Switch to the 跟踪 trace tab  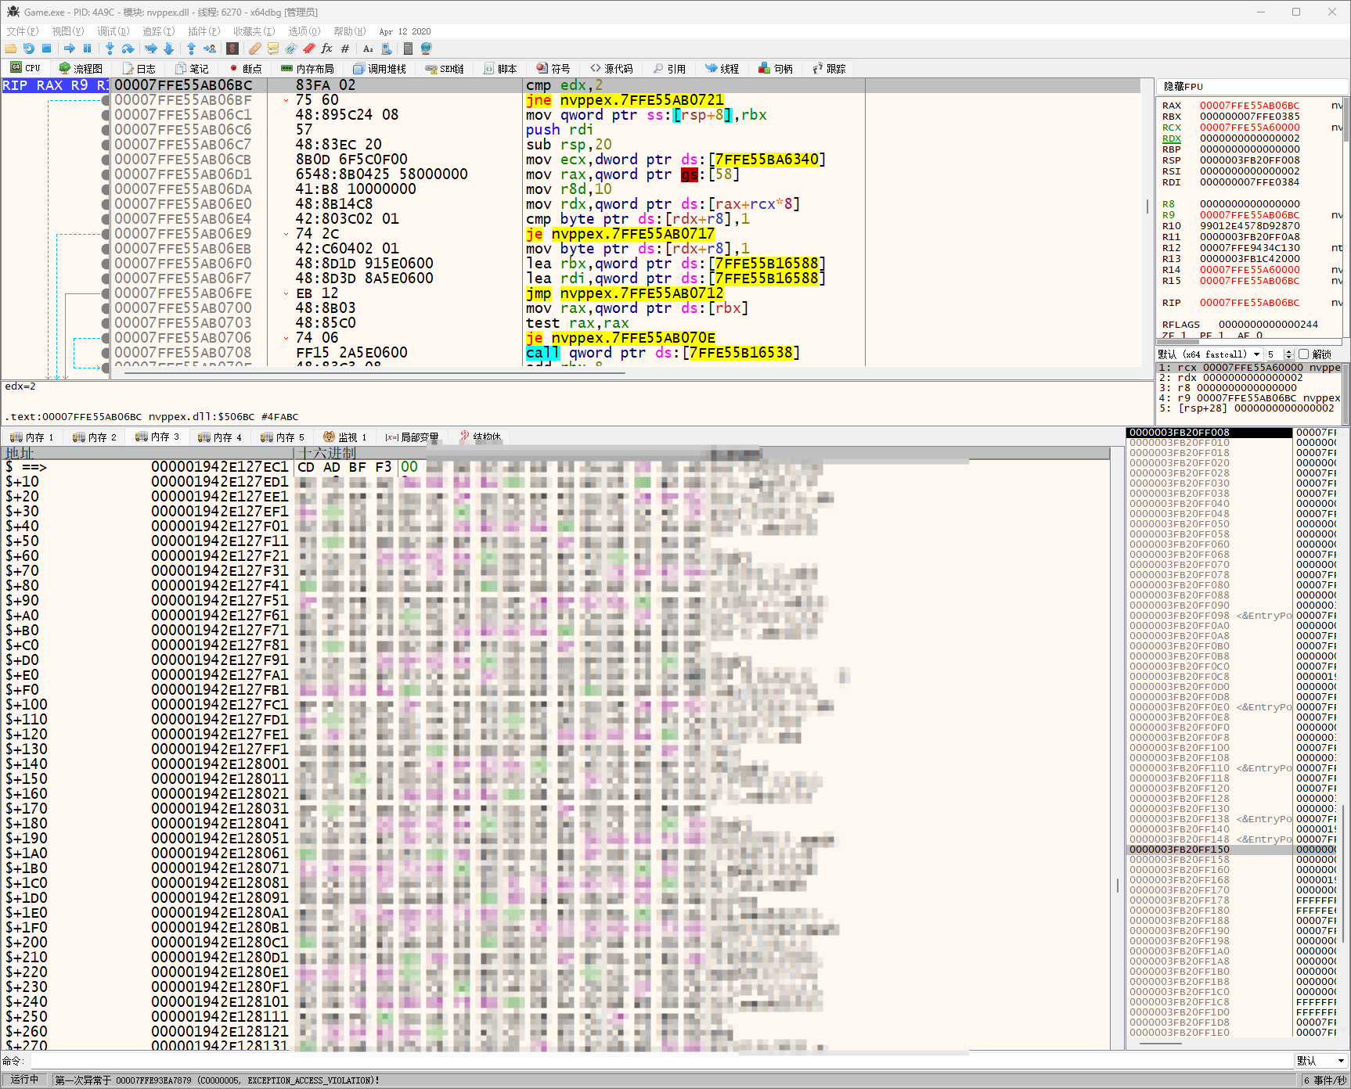coord(829,69)
